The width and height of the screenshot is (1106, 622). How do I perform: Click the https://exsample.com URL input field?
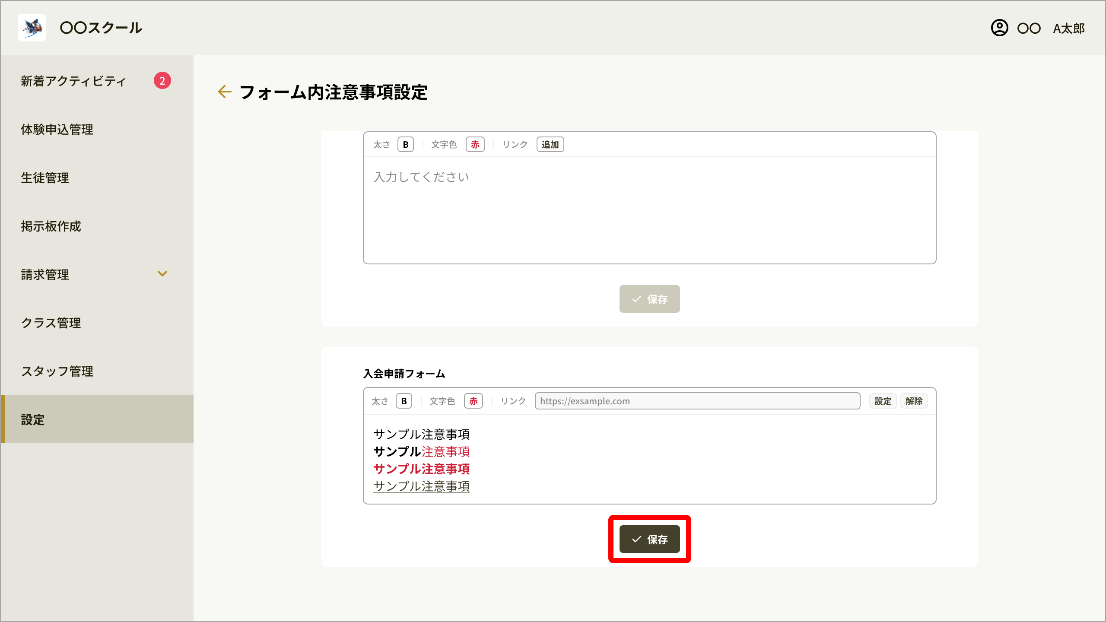click(x=696, y=401)
